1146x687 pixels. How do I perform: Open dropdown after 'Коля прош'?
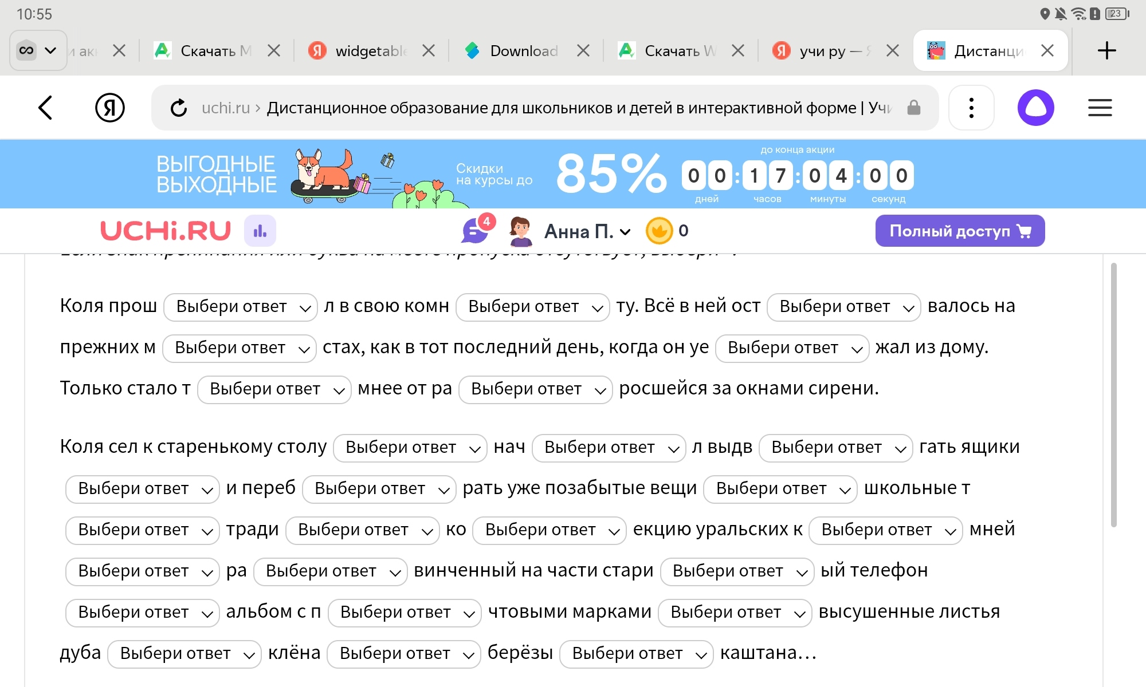(x=241, y=307)
